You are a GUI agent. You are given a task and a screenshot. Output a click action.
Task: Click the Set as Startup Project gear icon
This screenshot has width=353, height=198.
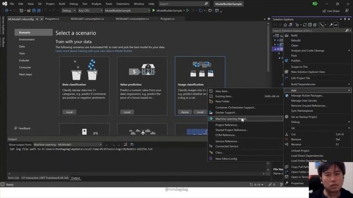286,117
